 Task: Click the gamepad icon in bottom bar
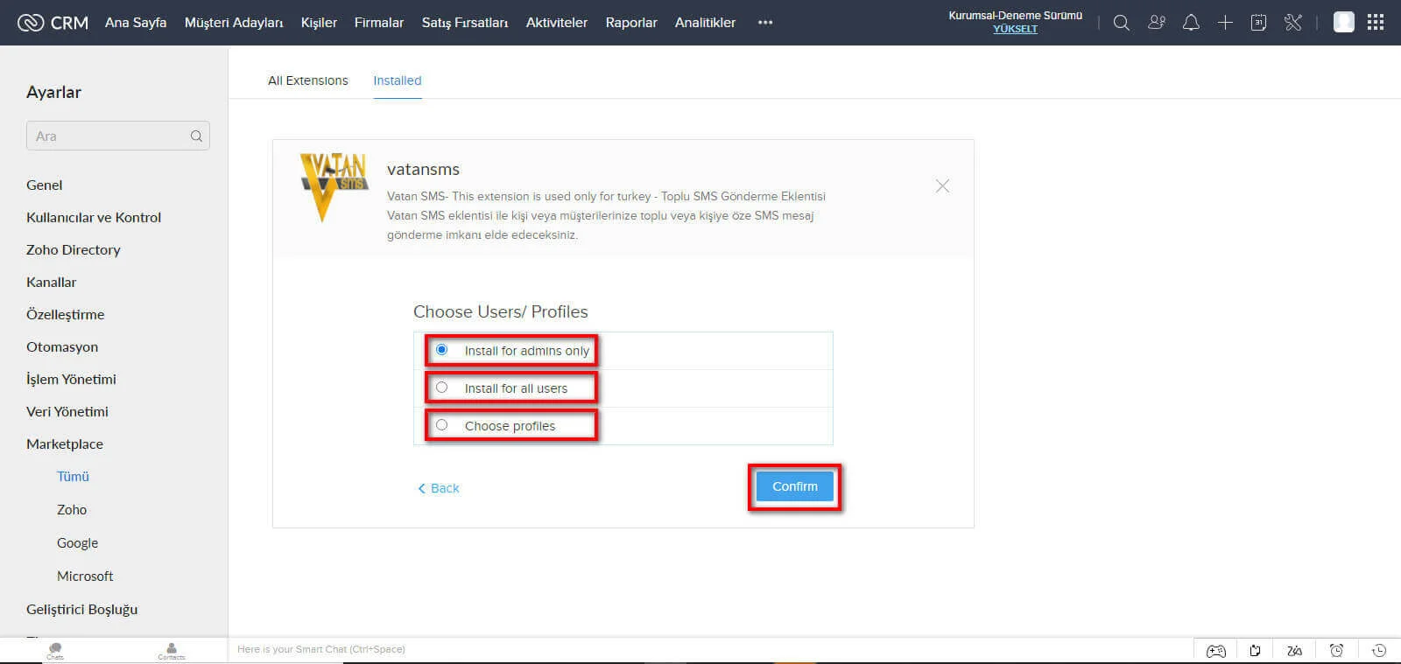pos(1216,650)
